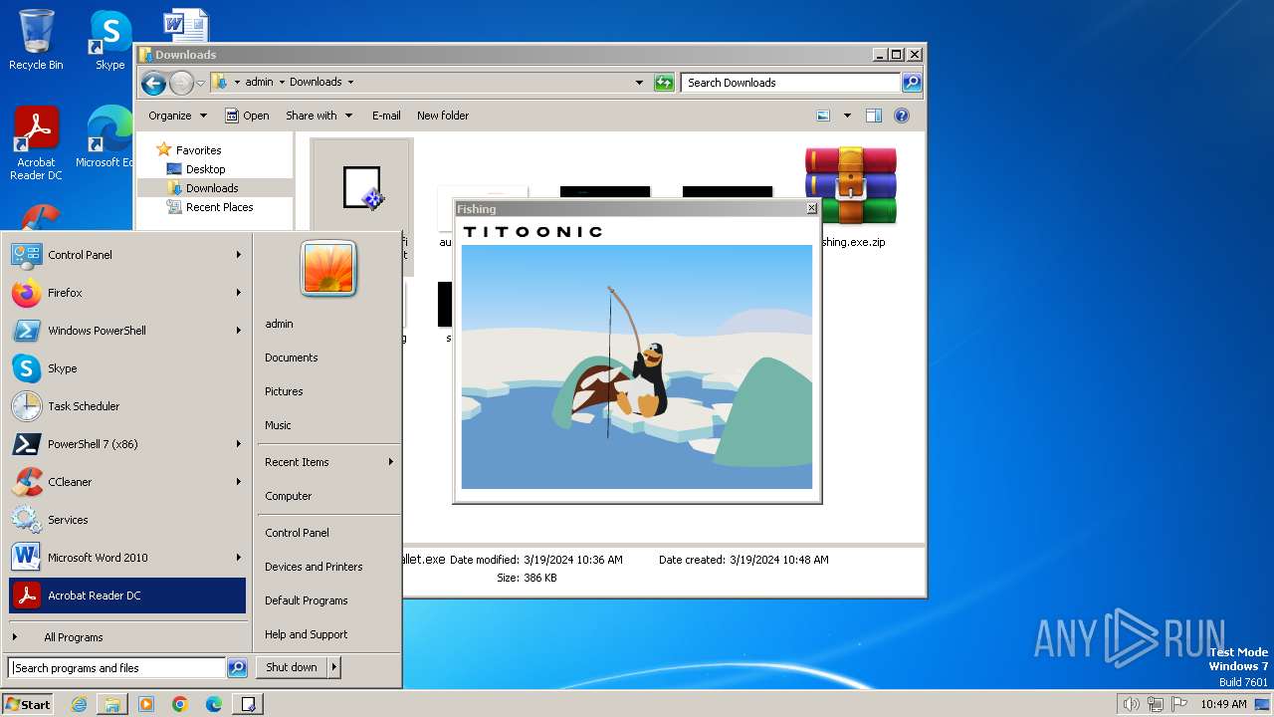Open Internet Explorer on taskbar
The width and height of the screenshot is (1274, 717).
(x=80, y=704)
